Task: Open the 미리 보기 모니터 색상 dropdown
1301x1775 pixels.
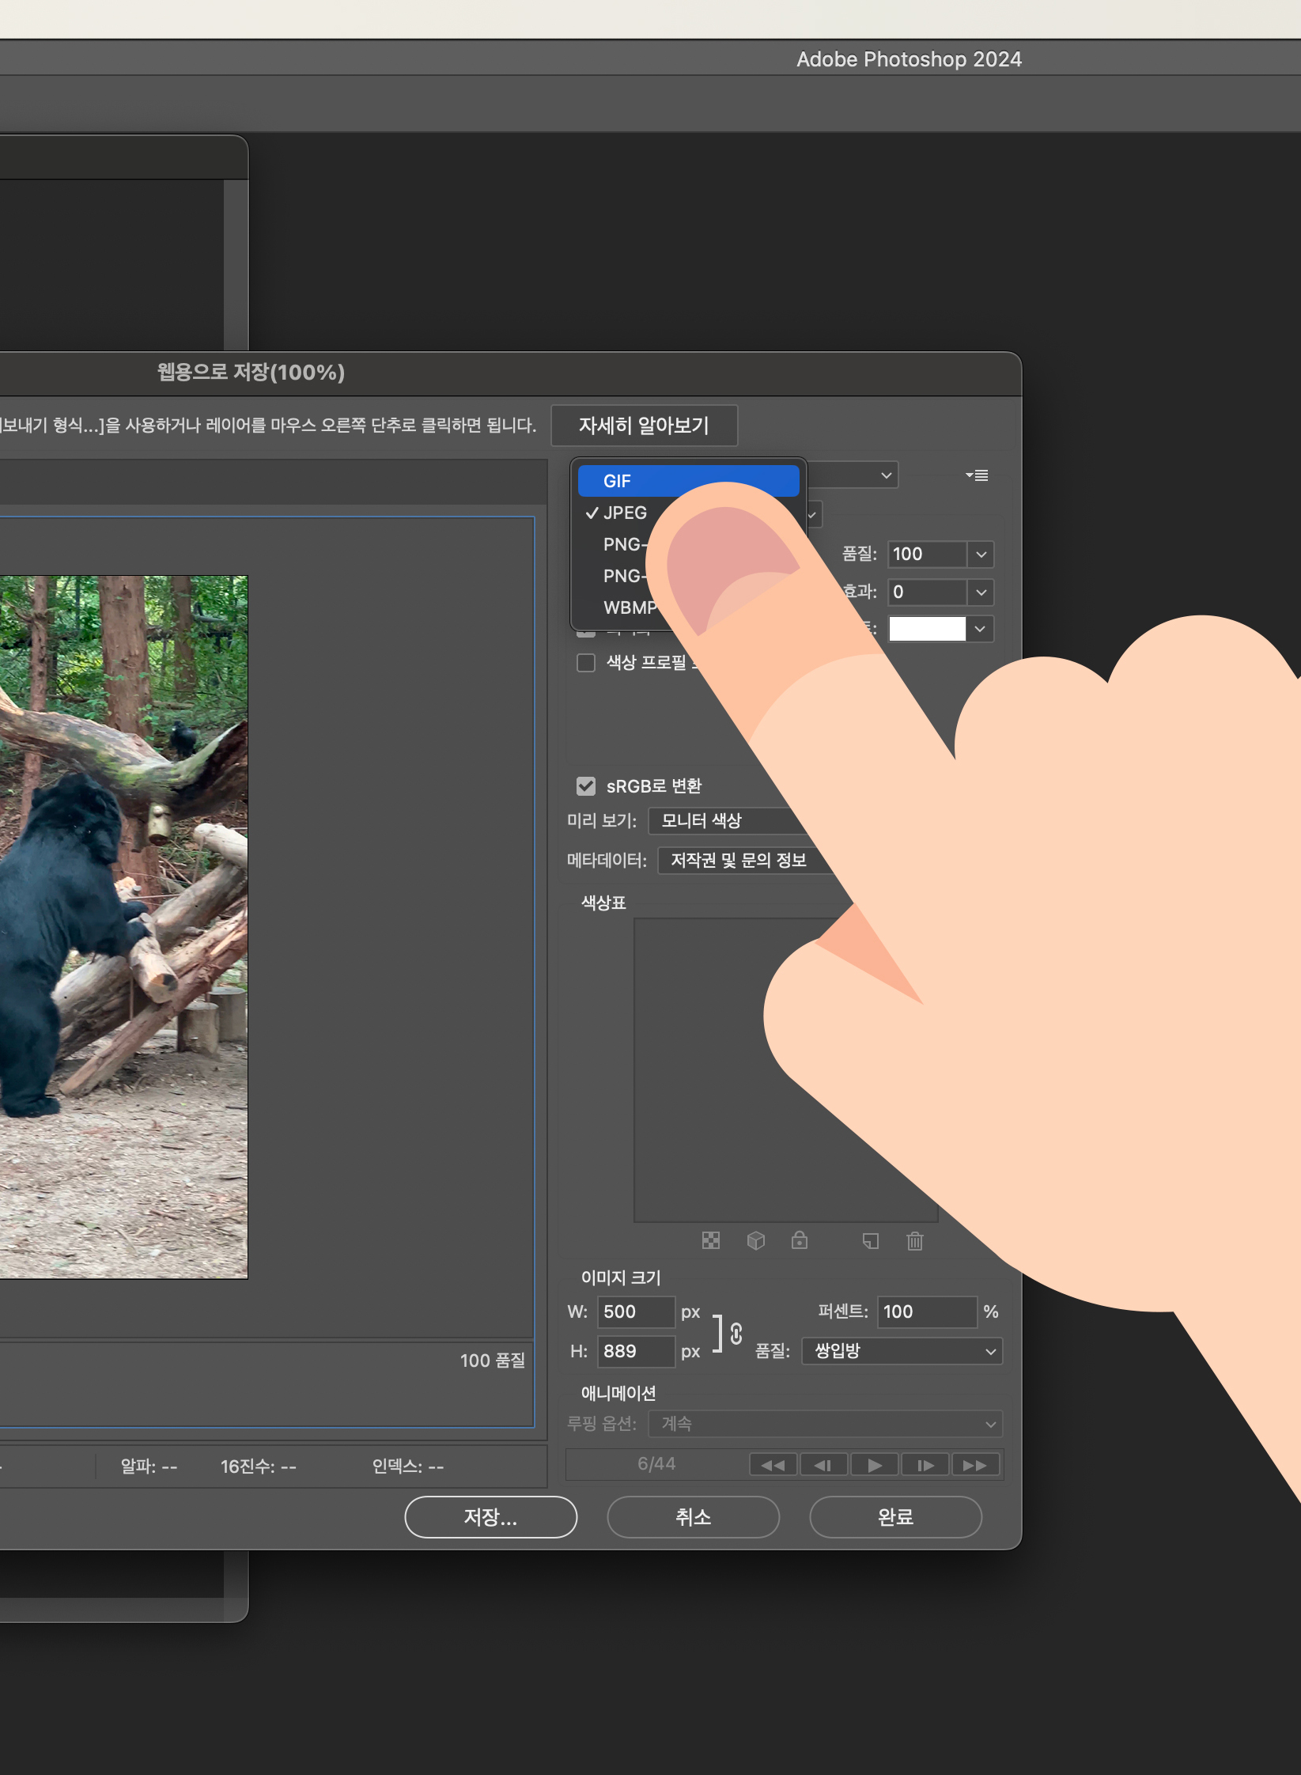Action: point(728,821)
